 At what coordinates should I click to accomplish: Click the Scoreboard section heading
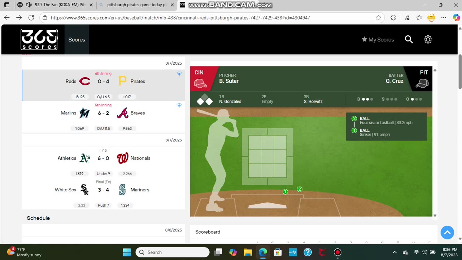pos(208,232)
